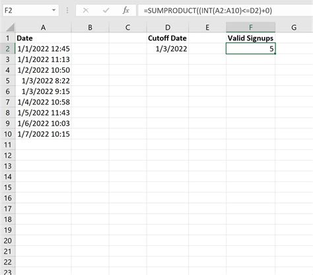313x275 pixels.
Task: Select cell with 1/3/2022 8:22
Action: pyautogui.click(x=43, y=81)
